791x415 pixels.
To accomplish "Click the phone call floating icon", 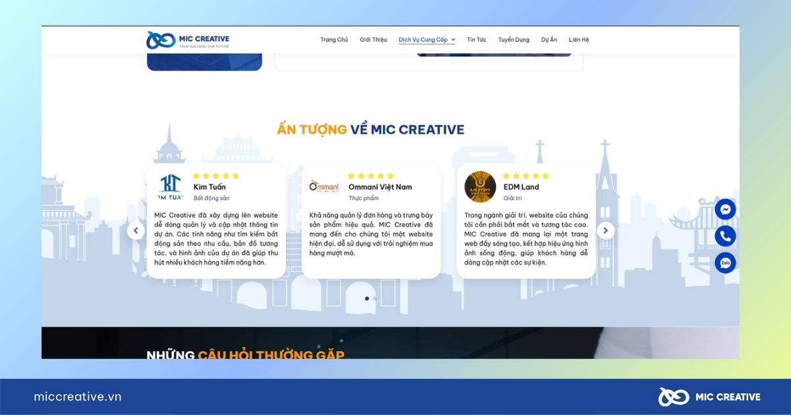I will [725, 236].
